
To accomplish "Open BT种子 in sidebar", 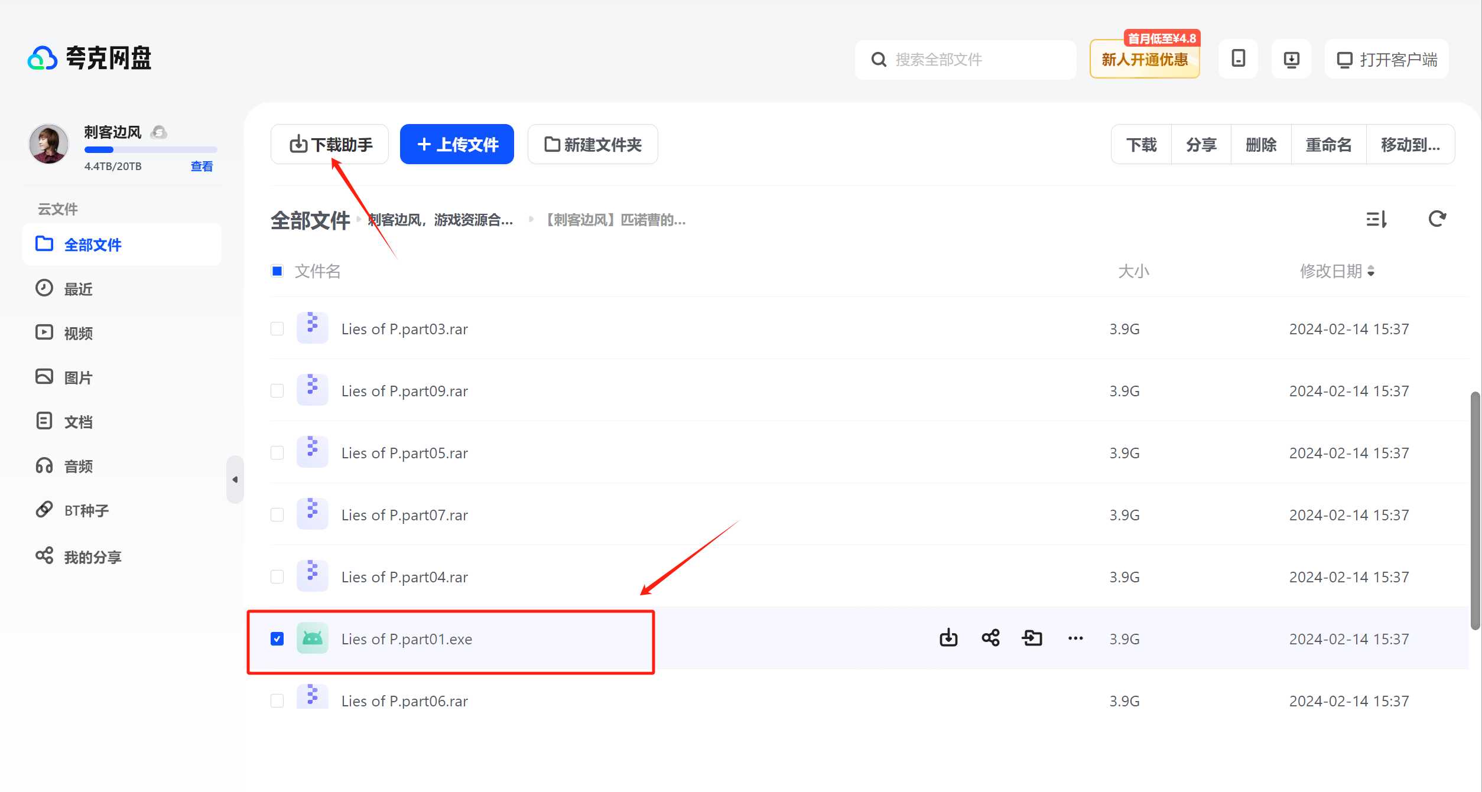I will (x=122, y=510).
